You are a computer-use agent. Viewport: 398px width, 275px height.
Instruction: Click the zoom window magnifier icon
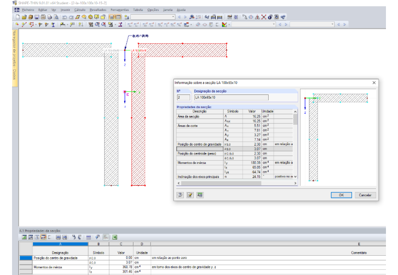pos(97,25)
